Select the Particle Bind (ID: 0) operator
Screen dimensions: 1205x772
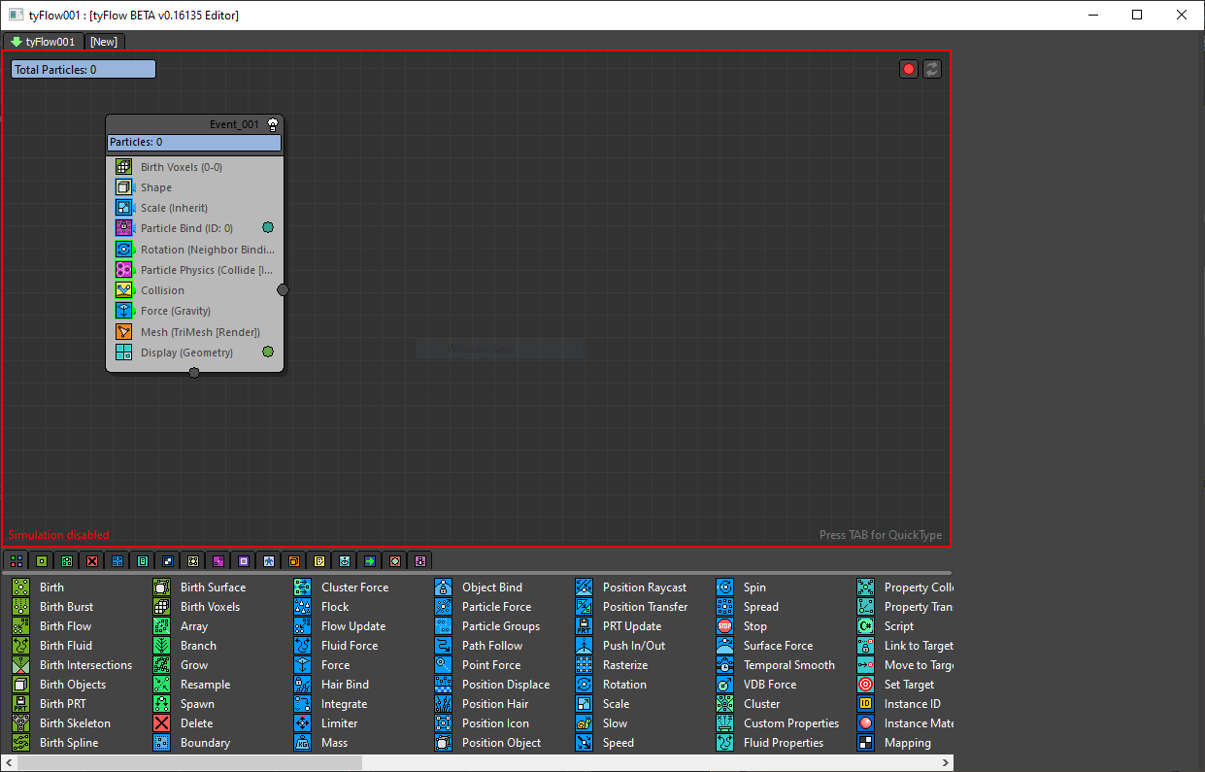(x=187, y=228)
